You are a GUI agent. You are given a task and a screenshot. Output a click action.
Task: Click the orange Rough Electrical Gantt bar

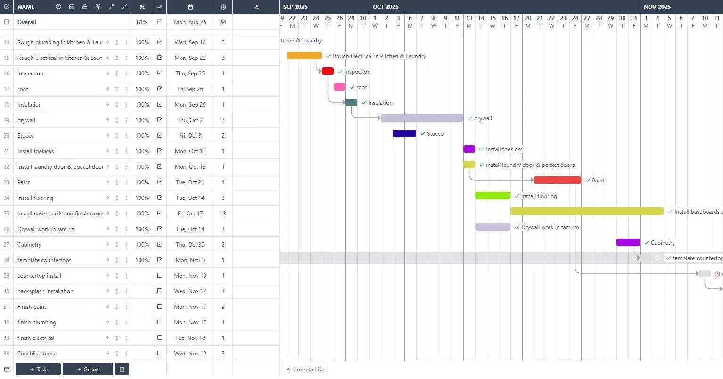(x=304, y=56)
